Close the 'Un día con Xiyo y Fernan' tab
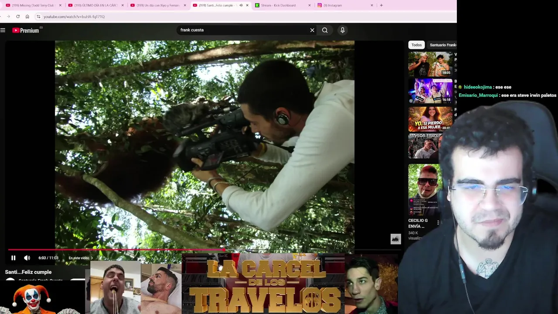558x314 pixels. (185, 5)
